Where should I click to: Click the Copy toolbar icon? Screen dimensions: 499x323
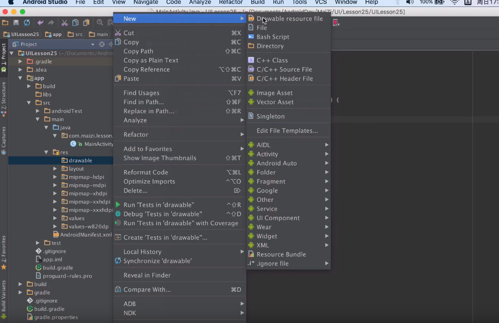pos(76,23)
